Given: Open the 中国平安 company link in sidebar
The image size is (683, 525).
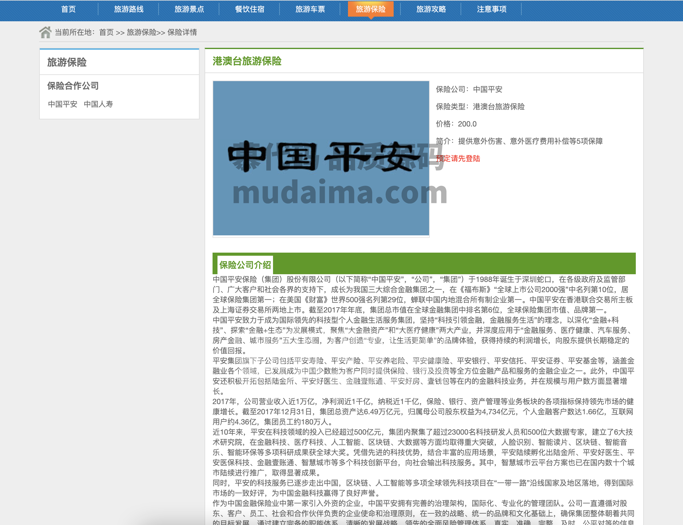Looking at the screenshot, I should pyautogui.click(x=63, y=104).
